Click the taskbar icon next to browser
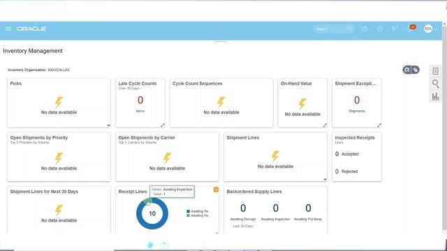The width and height of the screenshot is (447, 251). coord(165,245)
